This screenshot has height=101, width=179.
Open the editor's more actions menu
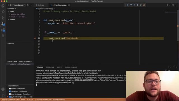176,5
